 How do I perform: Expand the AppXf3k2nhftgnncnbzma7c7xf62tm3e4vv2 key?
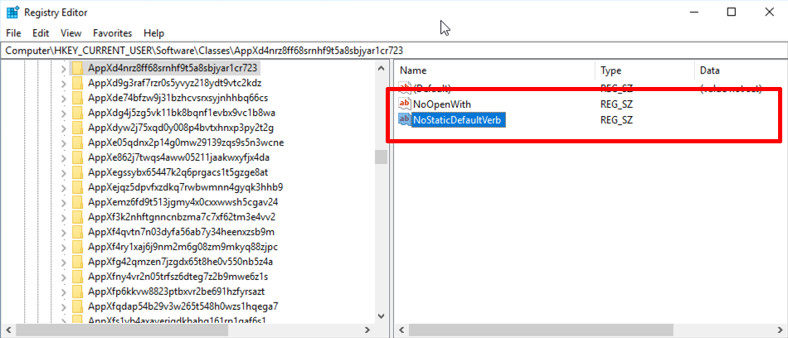(63, 218)
